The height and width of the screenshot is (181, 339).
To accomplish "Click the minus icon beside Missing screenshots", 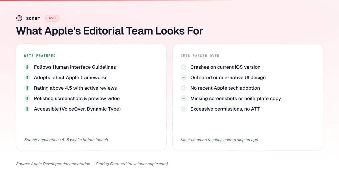I will tap(184, 98).
